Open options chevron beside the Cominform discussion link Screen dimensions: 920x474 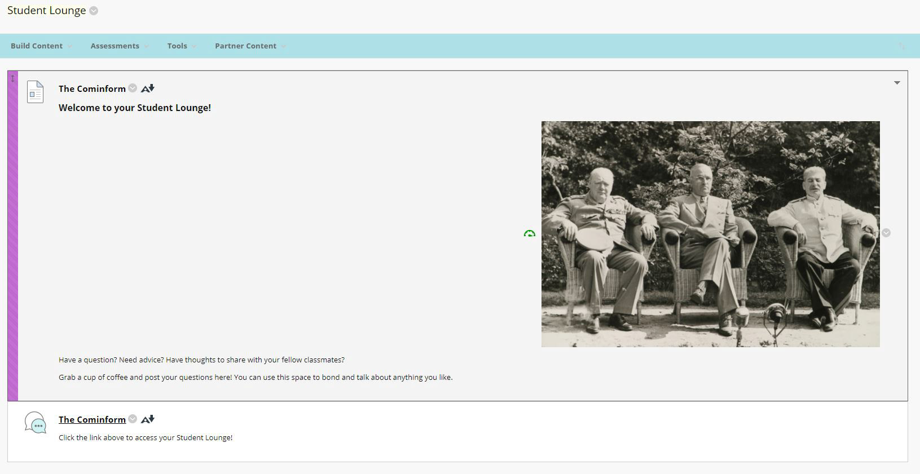tap(133, 419)
